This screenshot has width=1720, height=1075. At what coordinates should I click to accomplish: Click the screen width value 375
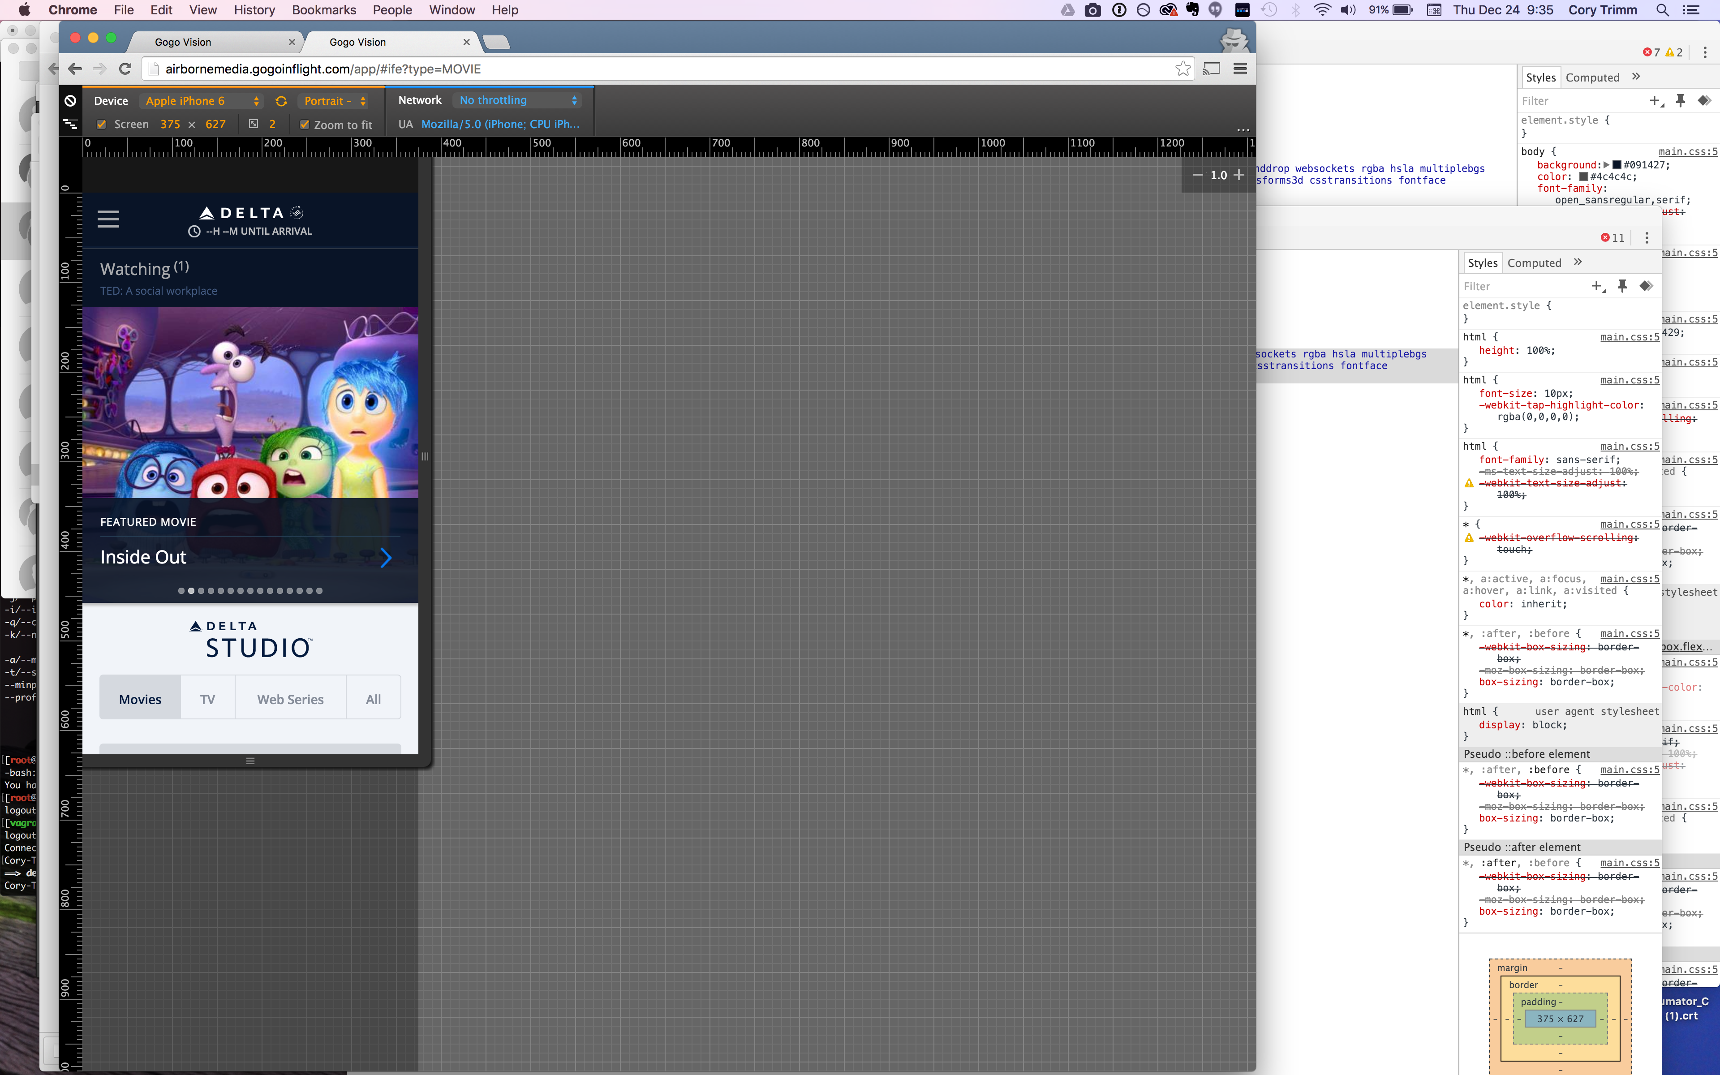coord(170,125)
